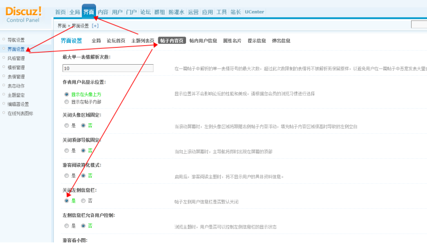Choose 是 for 游客阅读简化模式
427x243 pixels.
(x=67, y=176)
